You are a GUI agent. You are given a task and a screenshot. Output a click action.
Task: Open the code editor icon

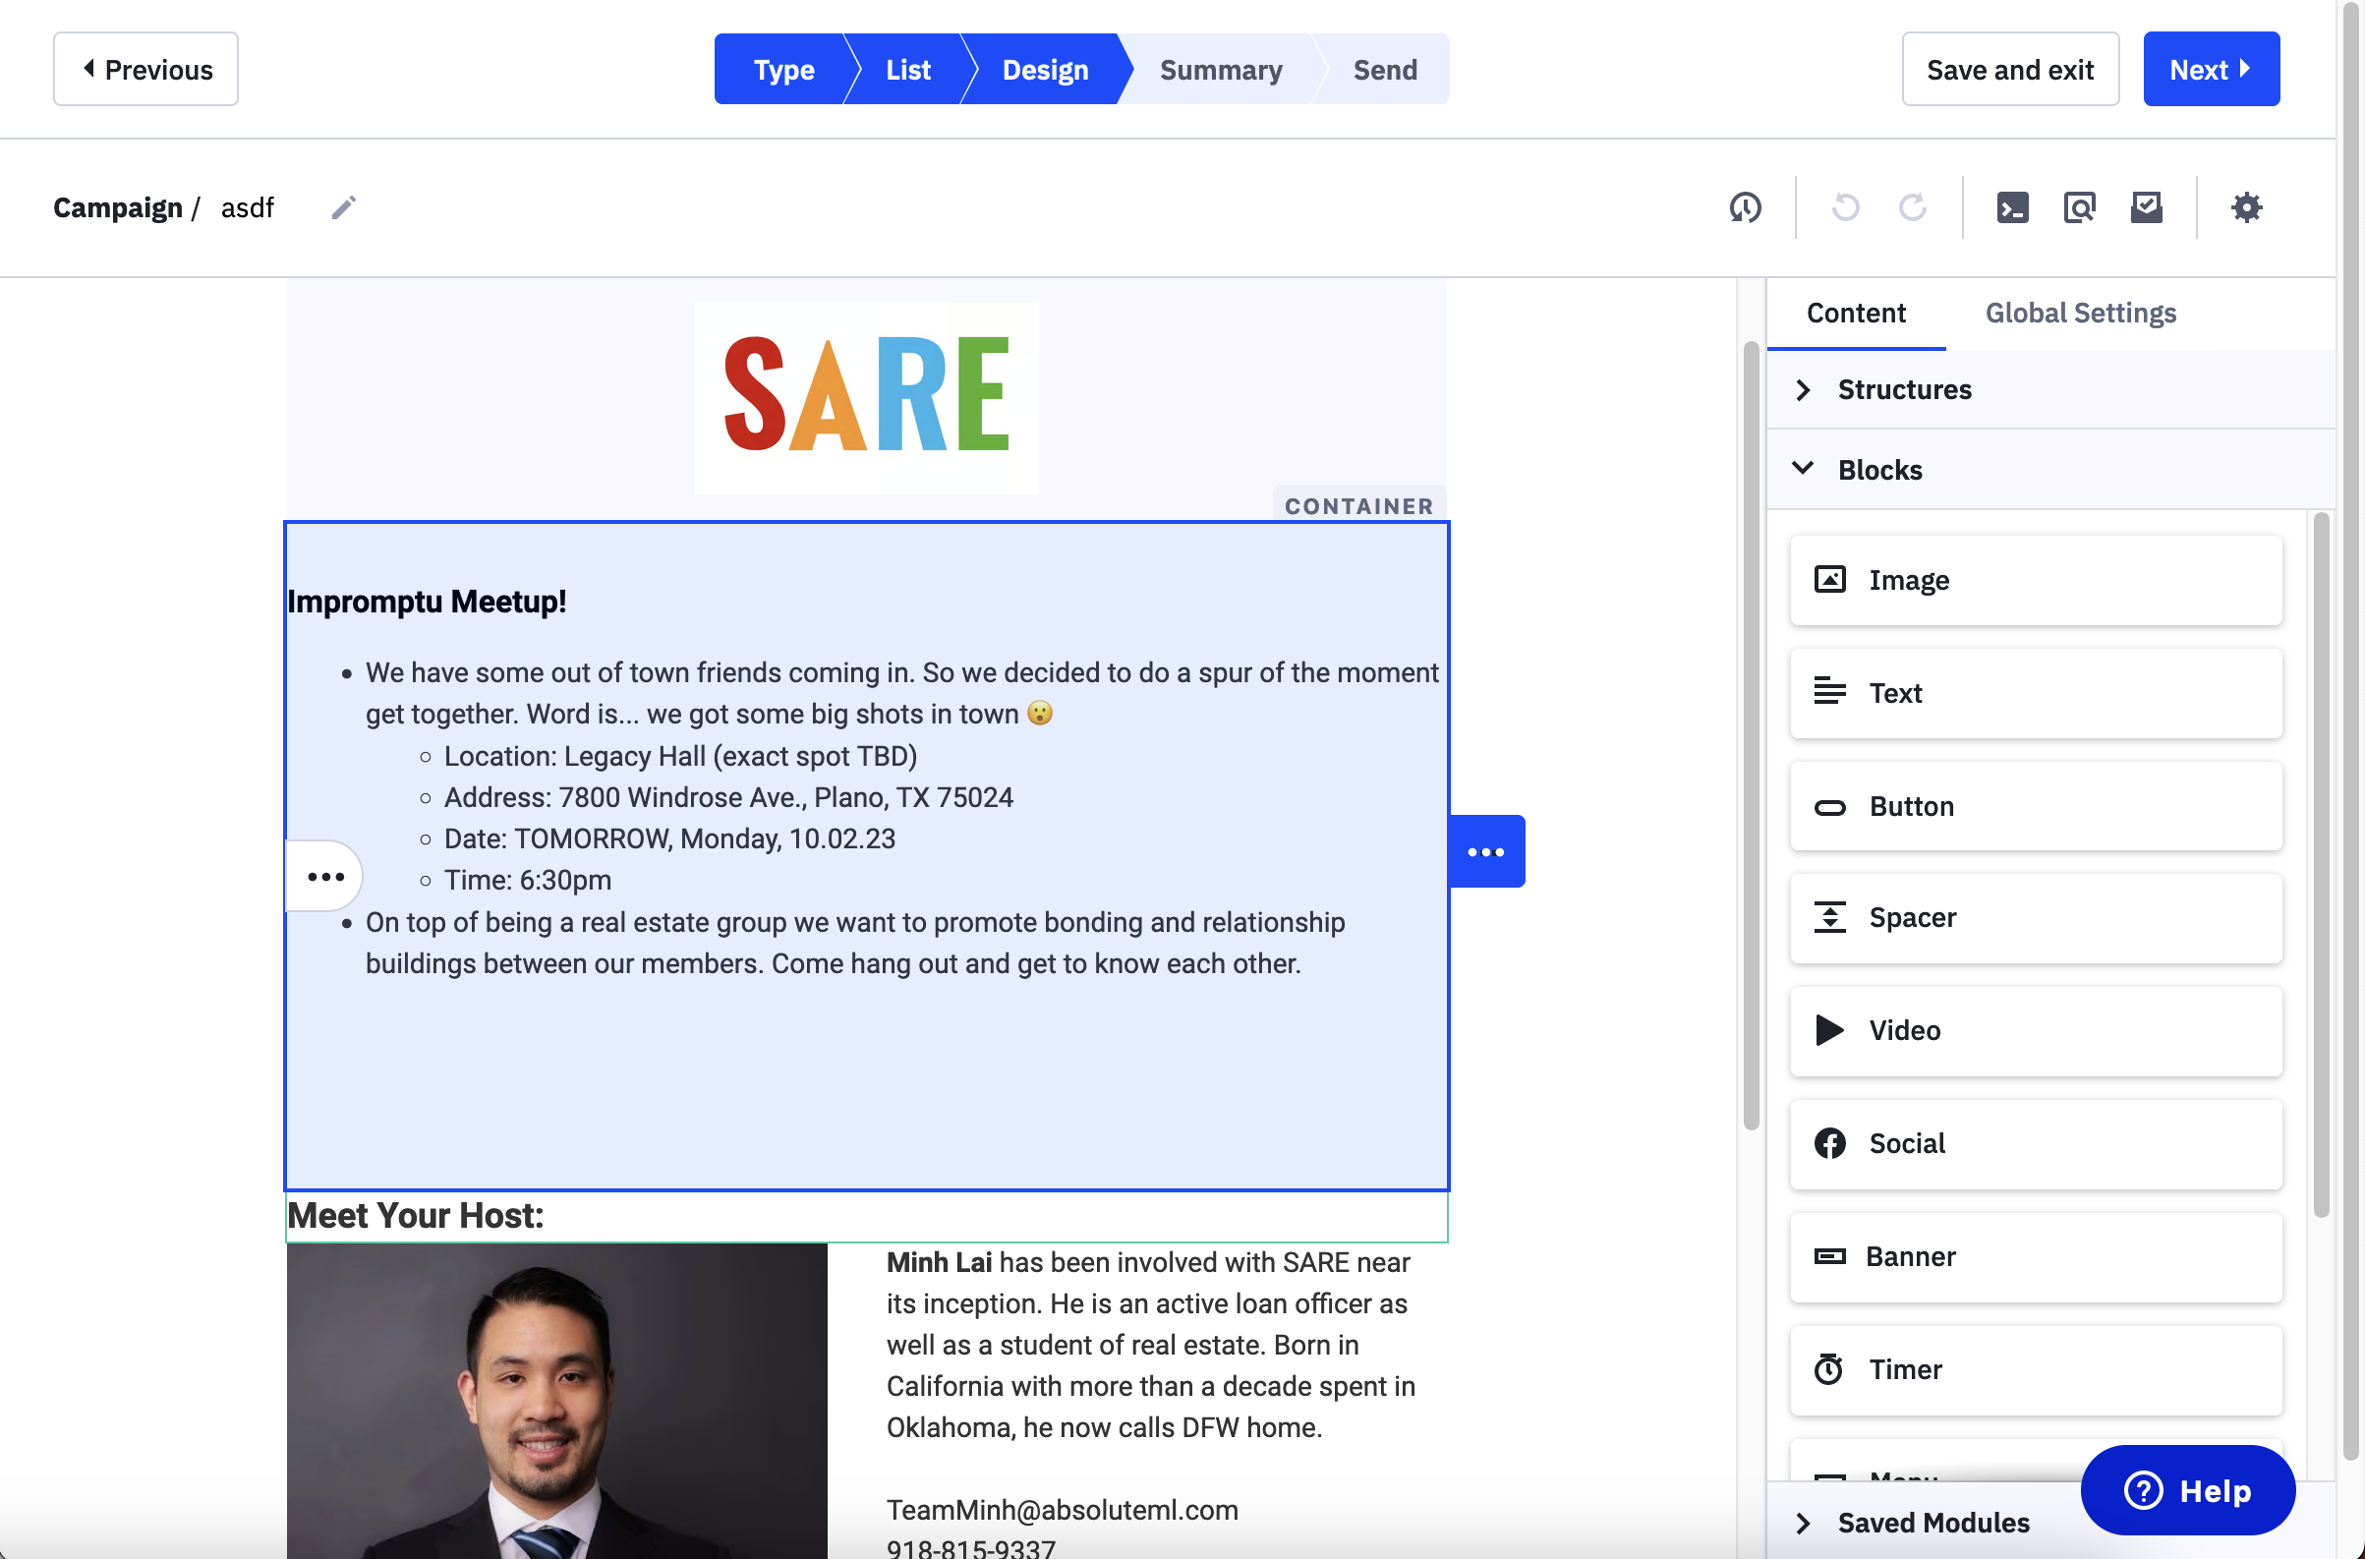click(2012, 207)
